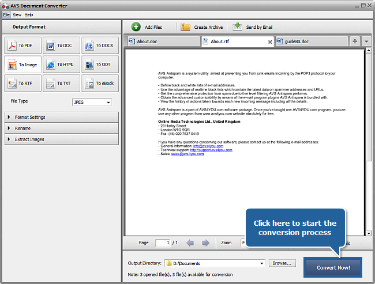Go to previous page with left arrow
The height and width of the screenshot is (284, 375).
click(x=190, y=243)
